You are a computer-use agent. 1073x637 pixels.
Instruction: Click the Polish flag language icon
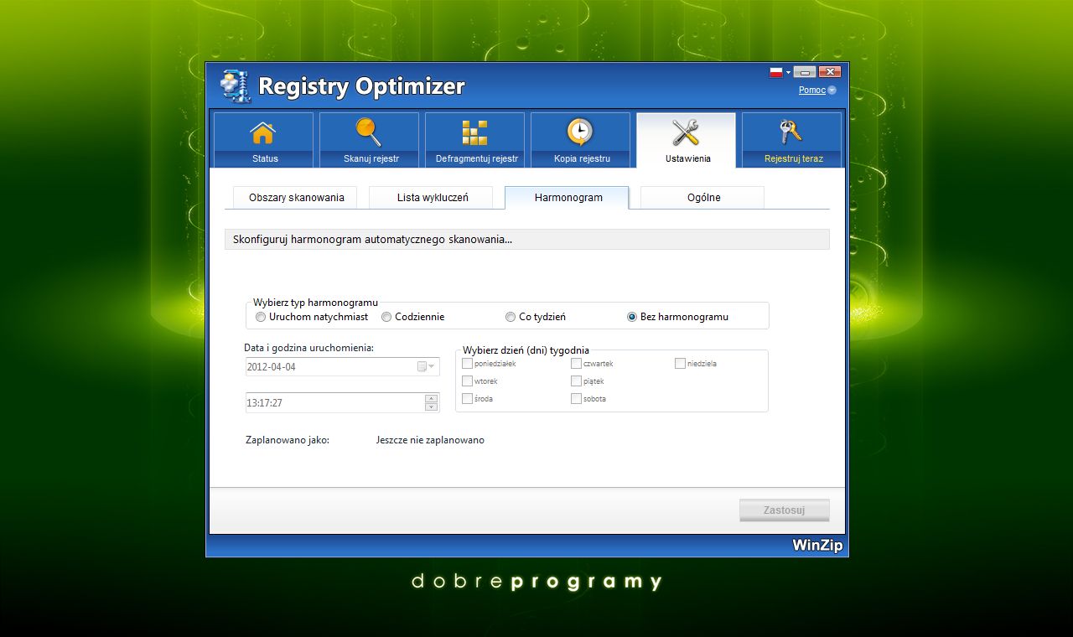[776, 72]
